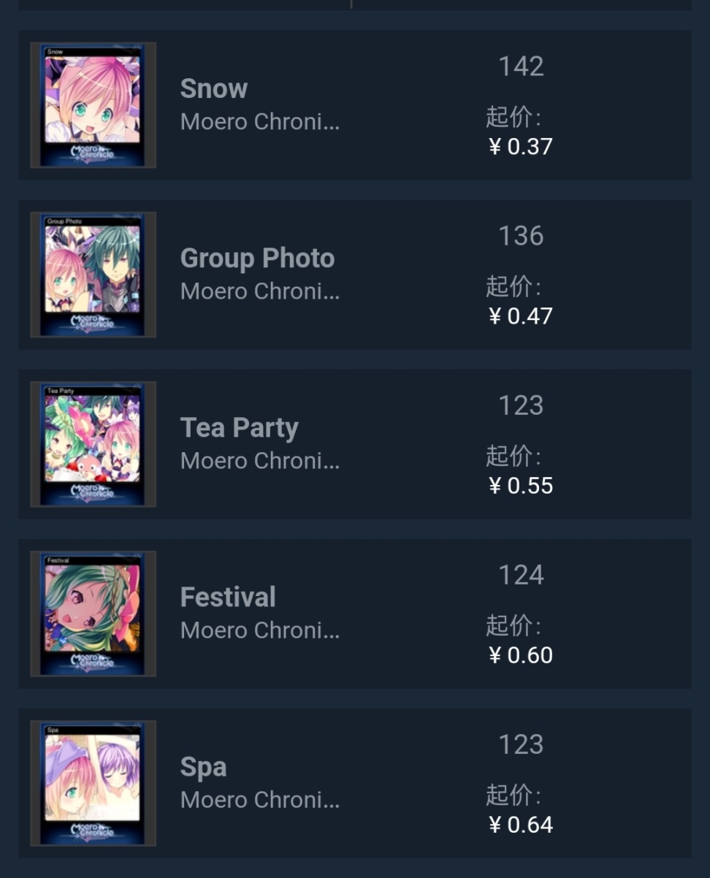Go to the Festival listing title

click(228, 598)
